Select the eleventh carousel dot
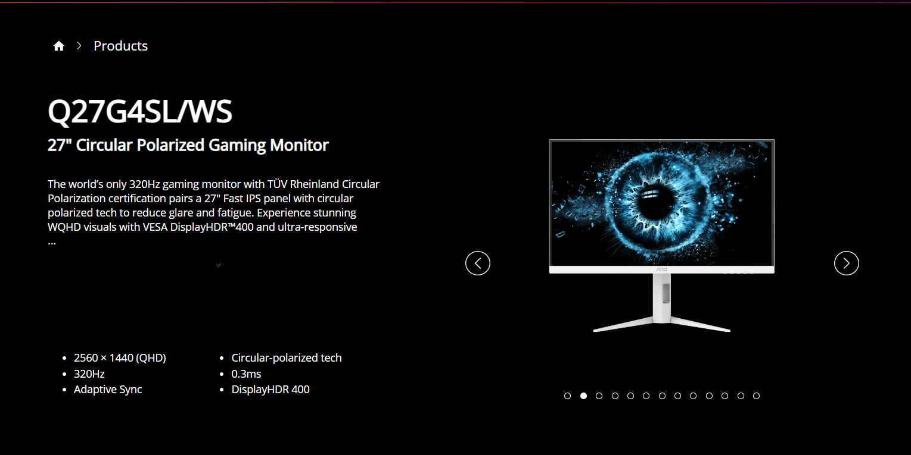This screenshot has width=911, height=455. tap(725, 396)
